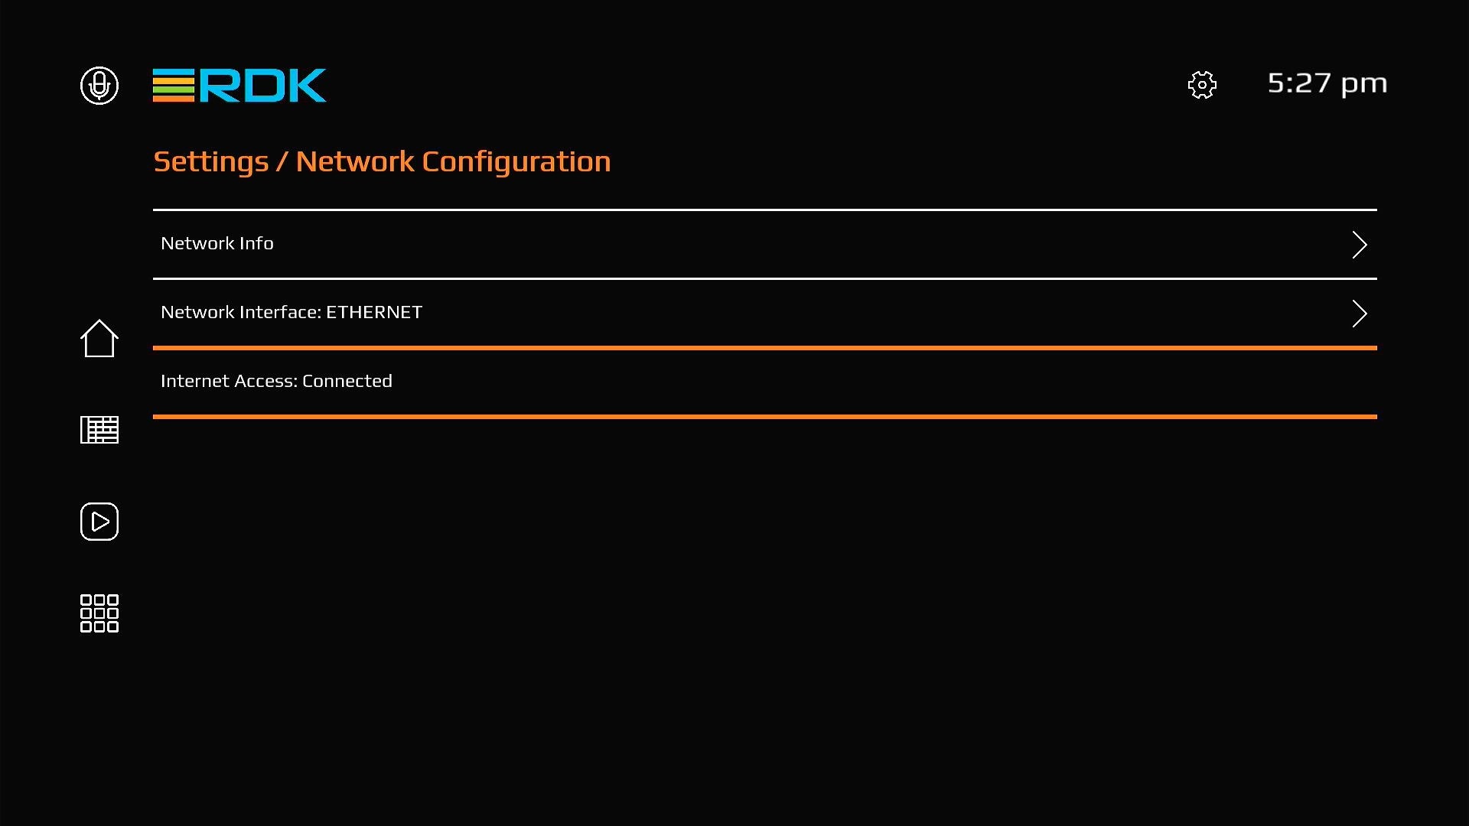Image resolution: width=1469 pixels, height=826 pixels.
Task: Click the RDK logo text
Action: tap(262, 85)
